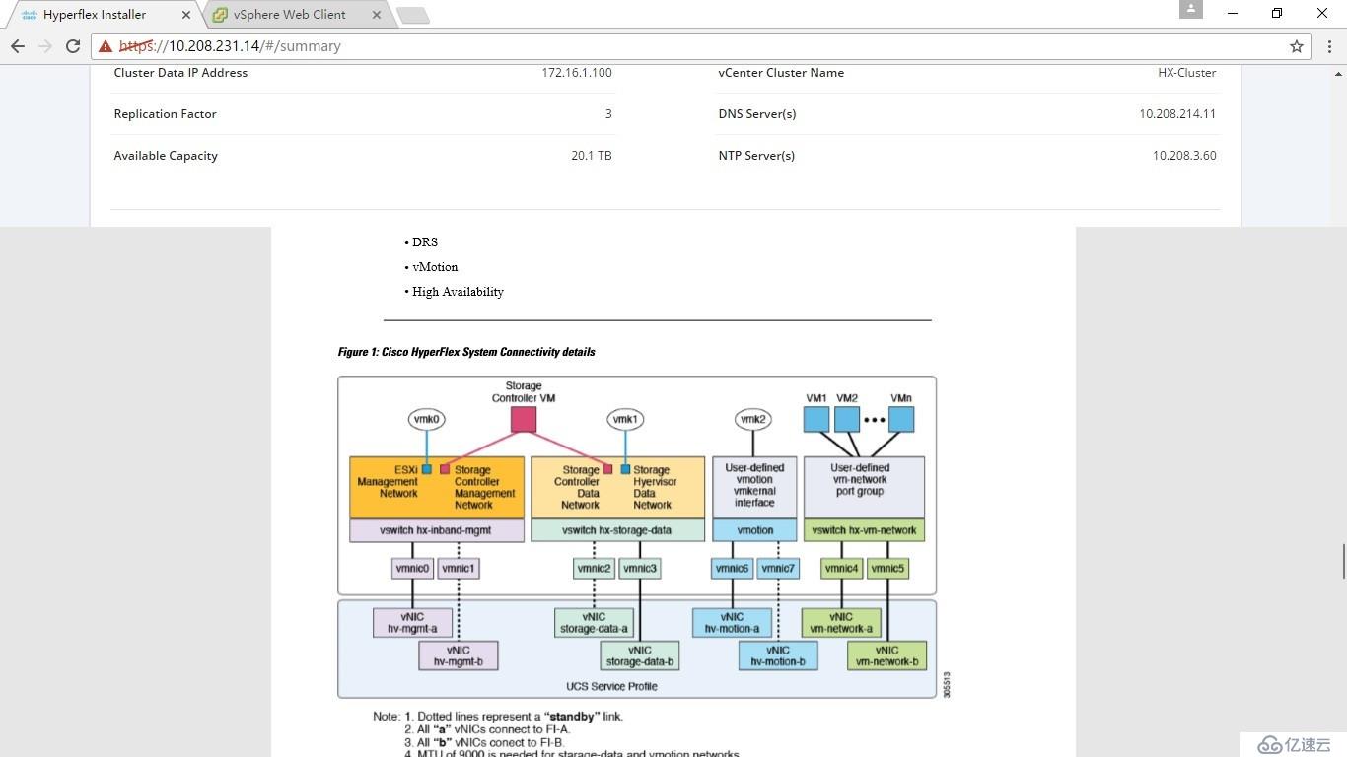This screenshot has height=757, width=1347.
Task: Close the Hyperflex Installer tab
Action: click(187, 15)
